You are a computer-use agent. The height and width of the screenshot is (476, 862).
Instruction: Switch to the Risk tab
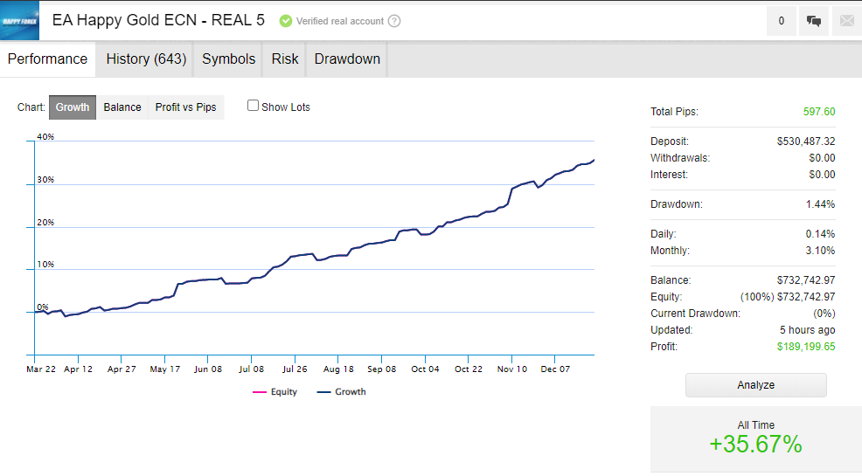[x=285, y=59]
